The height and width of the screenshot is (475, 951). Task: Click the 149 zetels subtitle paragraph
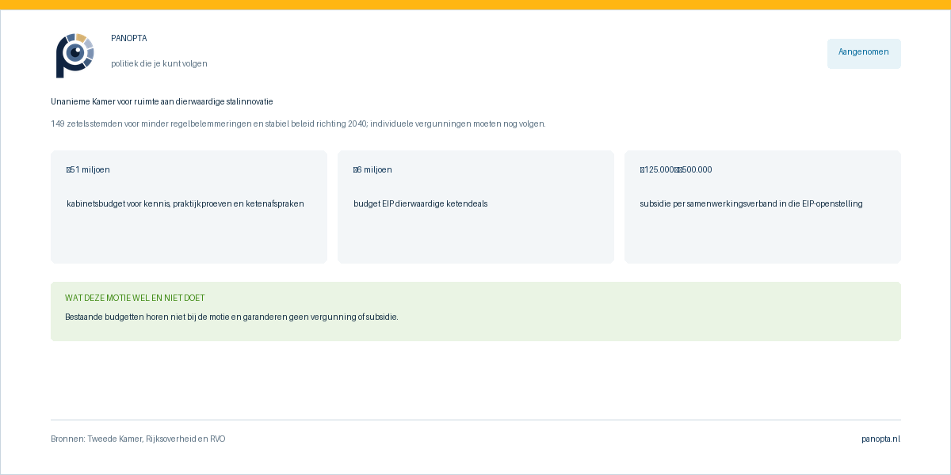[x=298, y=123]
